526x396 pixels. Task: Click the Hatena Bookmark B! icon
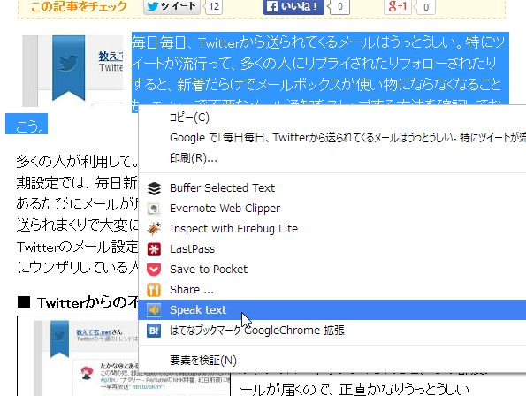(x=154, y=331)
